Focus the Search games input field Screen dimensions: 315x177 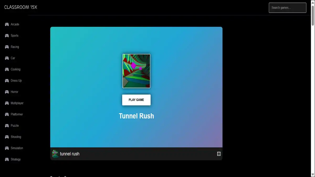287,8
